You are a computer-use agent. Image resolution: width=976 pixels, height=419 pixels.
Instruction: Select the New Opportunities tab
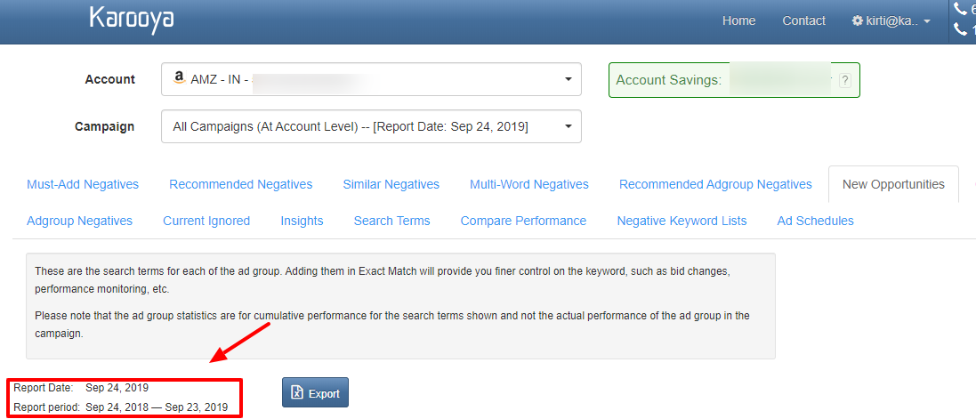pos(893,184)
